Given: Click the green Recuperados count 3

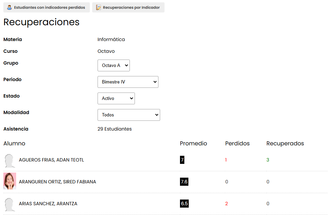Looking at the screenshot, I should [x=268, y=160].
